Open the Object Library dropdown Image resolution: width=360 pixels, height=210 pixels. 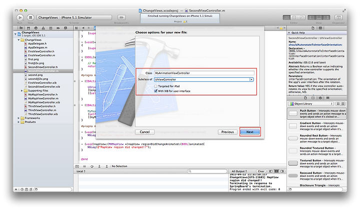click(x=311, y=104)
